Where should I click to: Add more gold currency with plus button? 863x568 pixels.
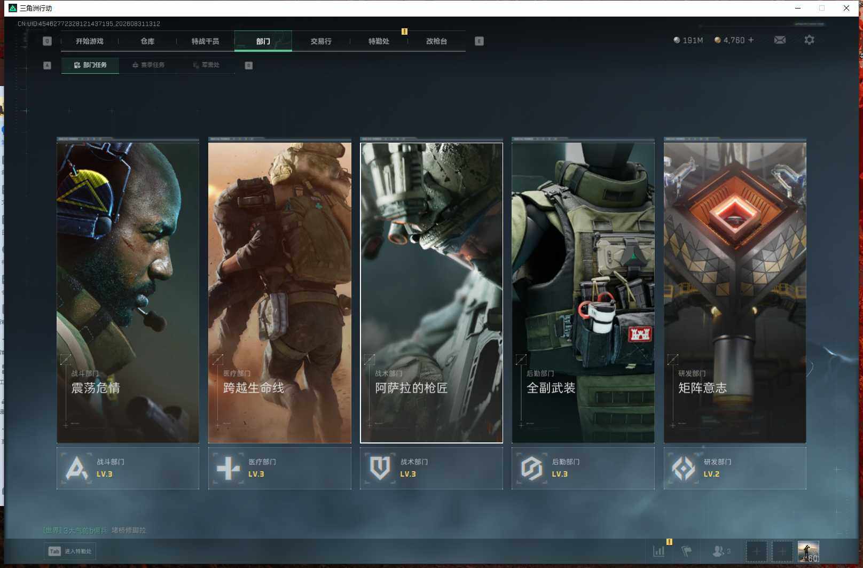pyautogui.click(x=751, y=40)
